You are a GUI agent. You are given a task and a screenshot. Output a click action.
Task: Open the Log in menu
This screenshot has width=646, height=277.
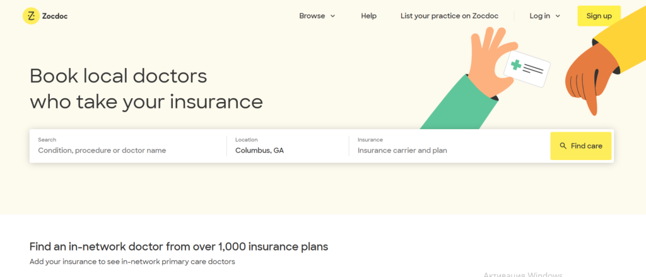[x=540, y=16]
